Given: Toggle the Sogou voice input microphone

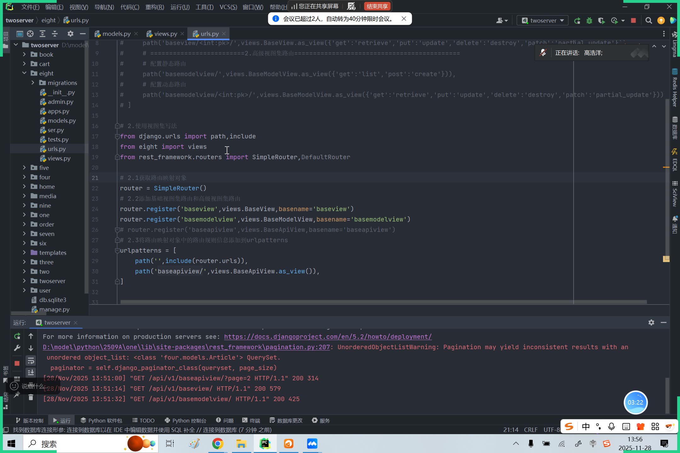Looking at the screenshot, I should [611, 427].
